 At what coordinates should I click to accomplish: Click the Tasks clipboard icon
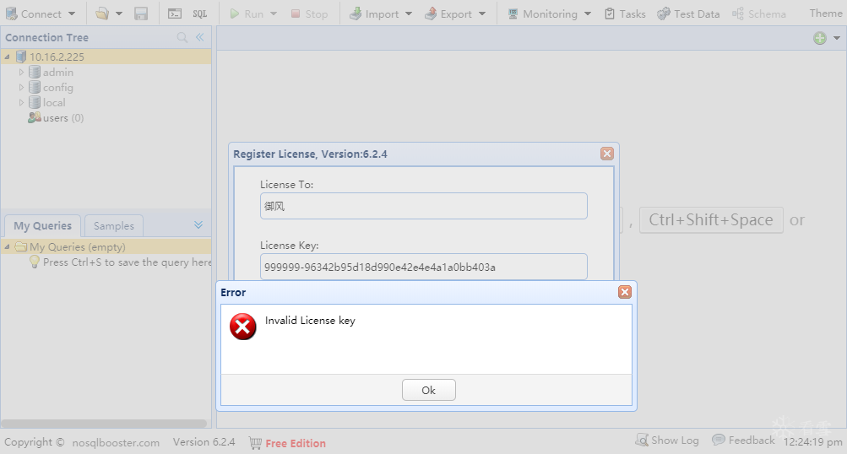(x=610, y=14)
